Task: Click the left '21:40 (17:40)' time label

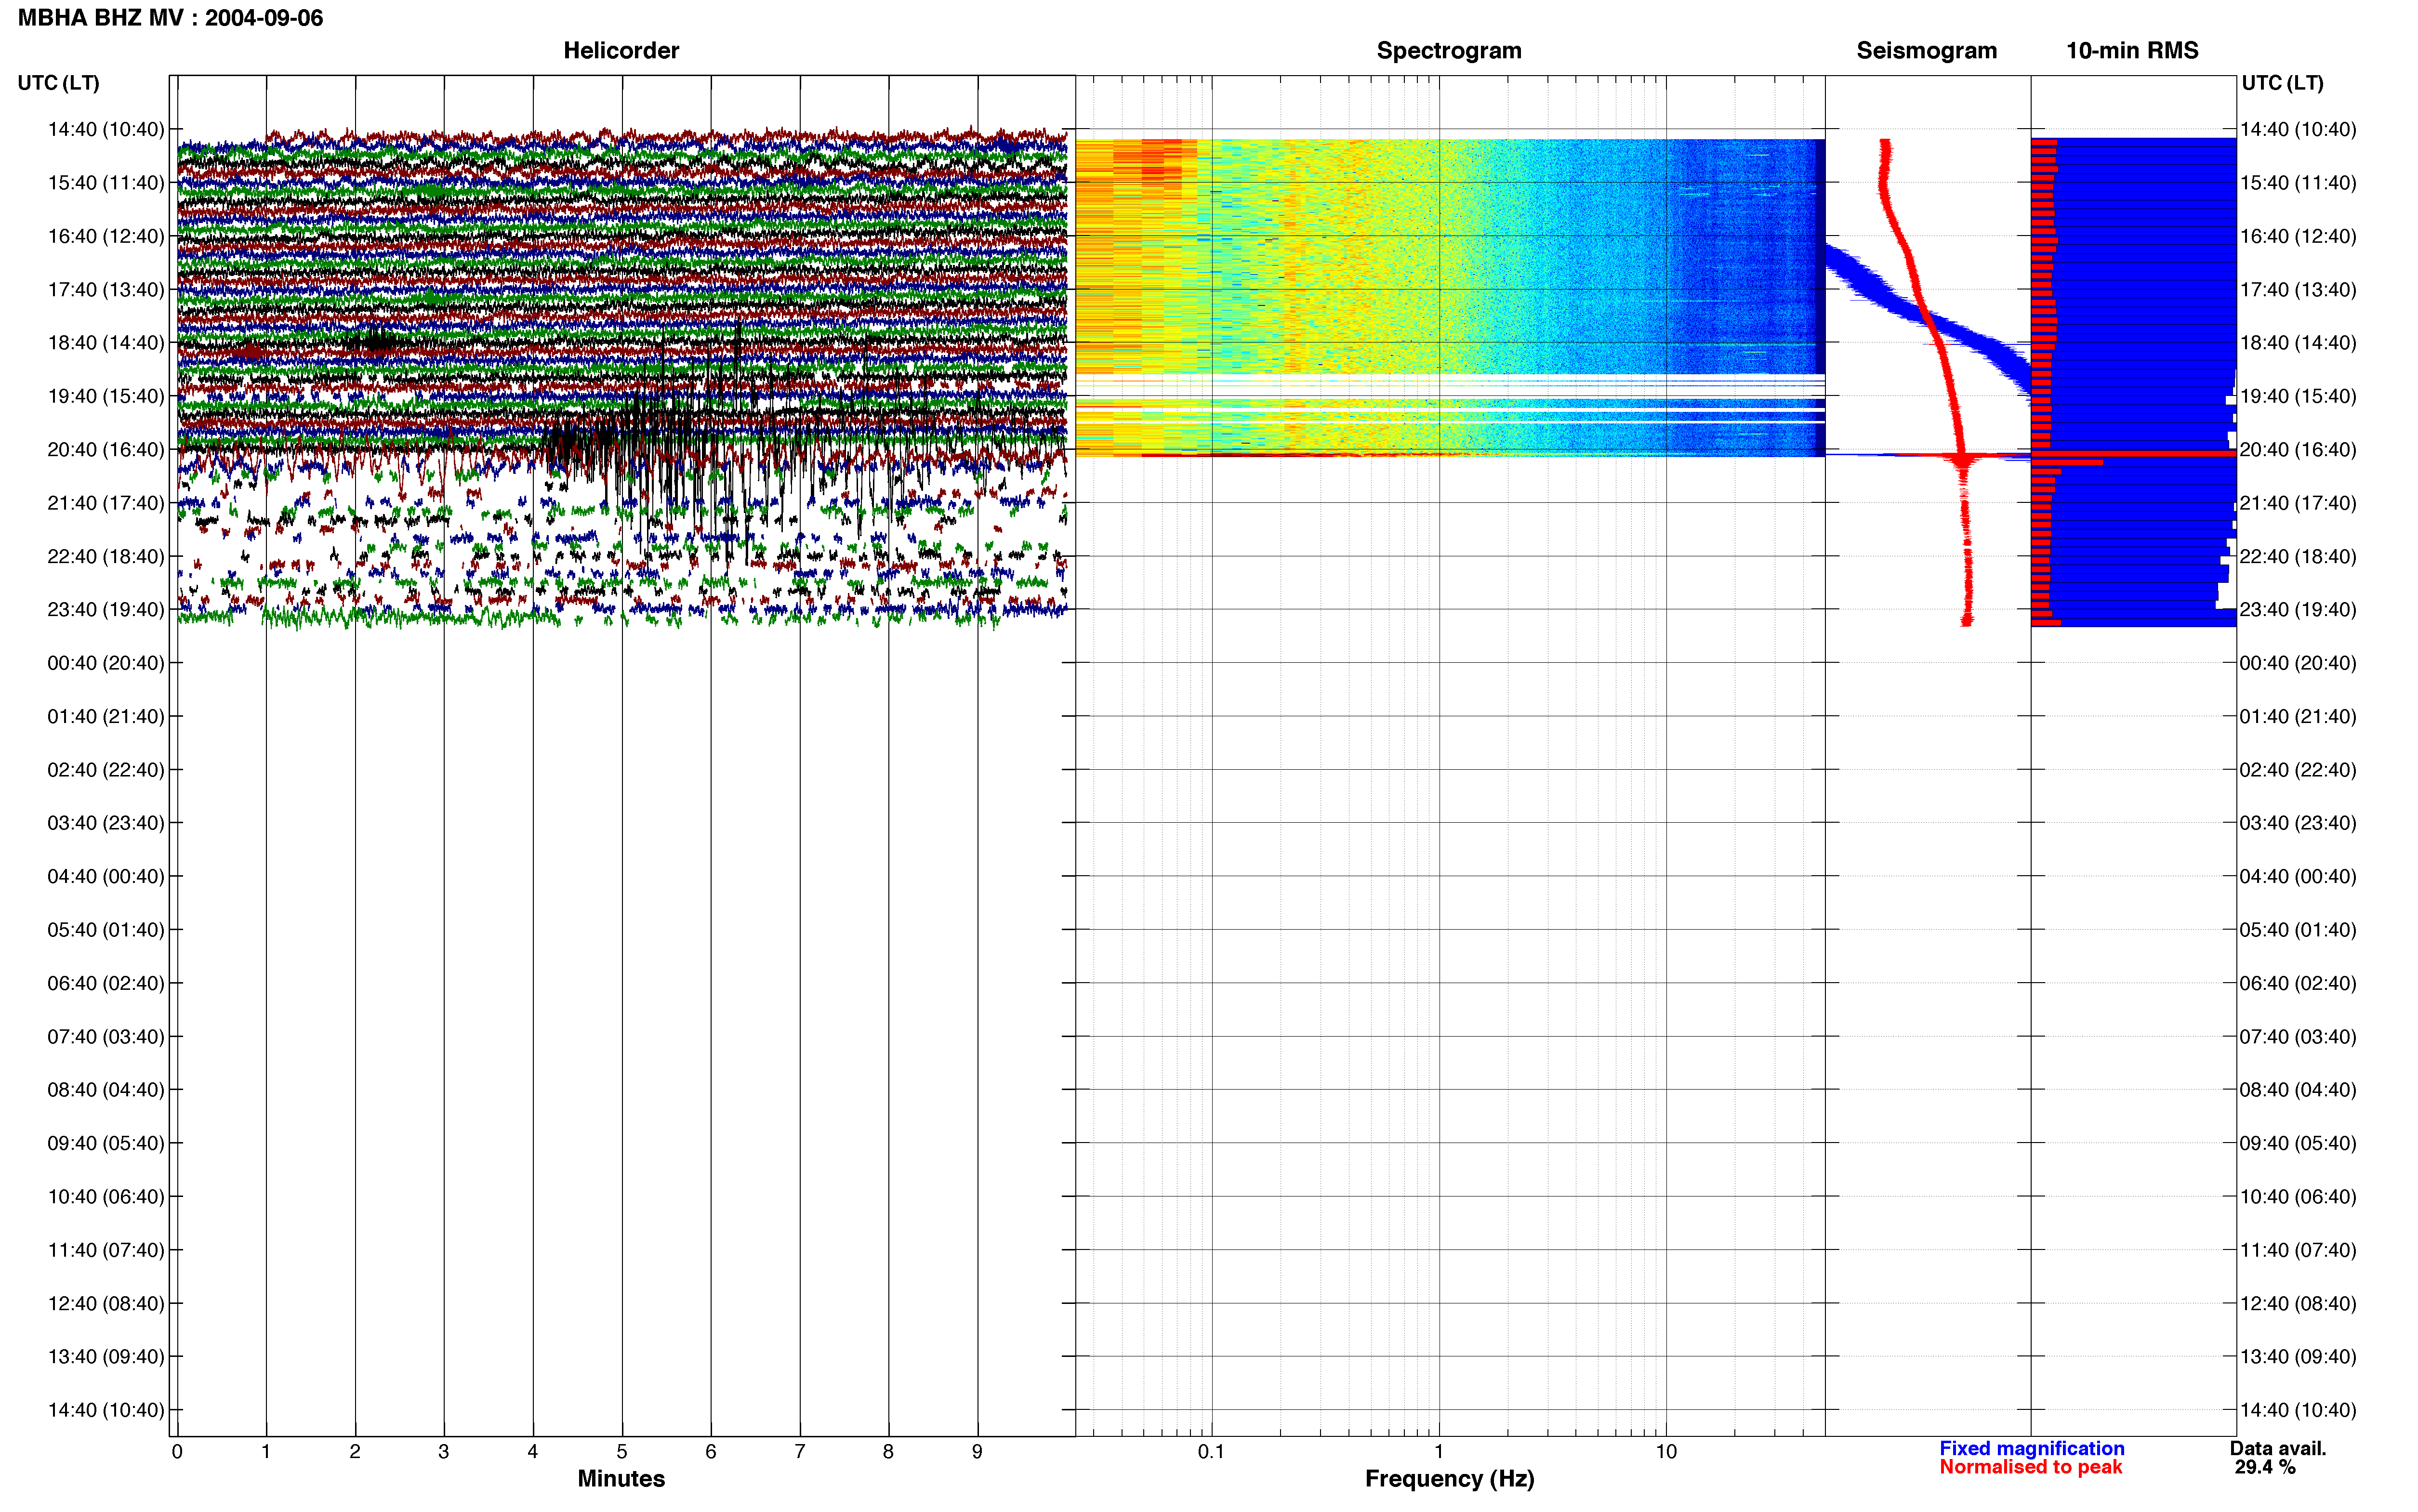Action: (106, 503)
